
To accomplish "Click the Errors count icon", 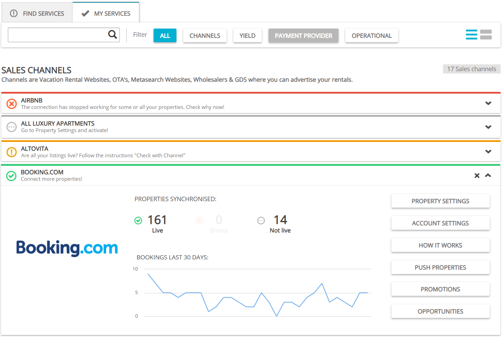I will tap(200, 221).
